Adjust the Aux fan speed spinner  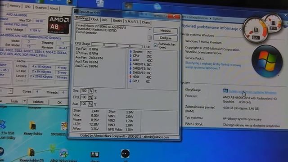pyautogui.click(x=90, y=104)
